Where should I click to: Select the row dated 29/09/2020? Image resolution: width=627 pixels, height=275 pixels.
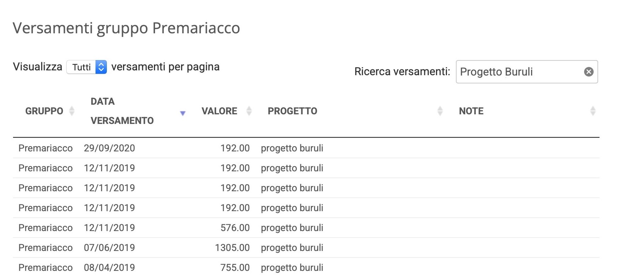[306, 148]
